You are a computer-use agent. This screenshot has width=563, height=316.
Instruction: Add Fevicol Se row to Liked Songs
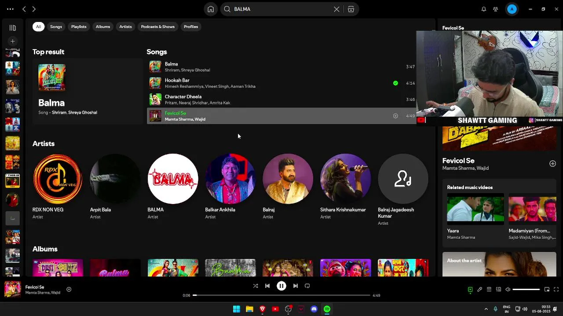pyautogui.click(x=395, y=116)
